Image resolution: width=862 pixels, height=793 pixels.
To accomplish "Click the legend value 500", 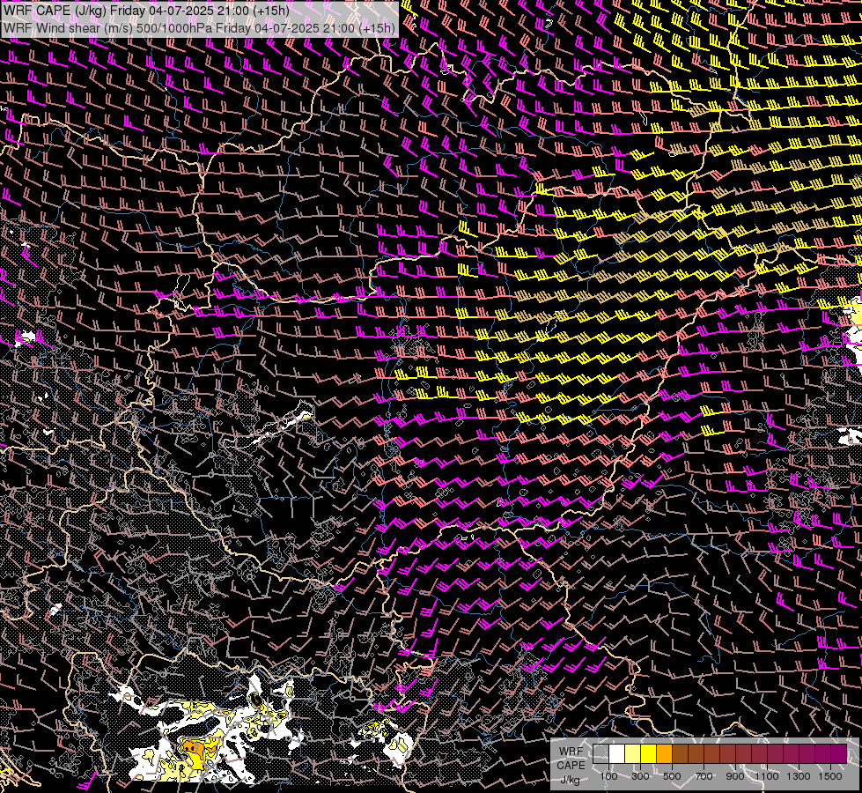I will 672,776.
